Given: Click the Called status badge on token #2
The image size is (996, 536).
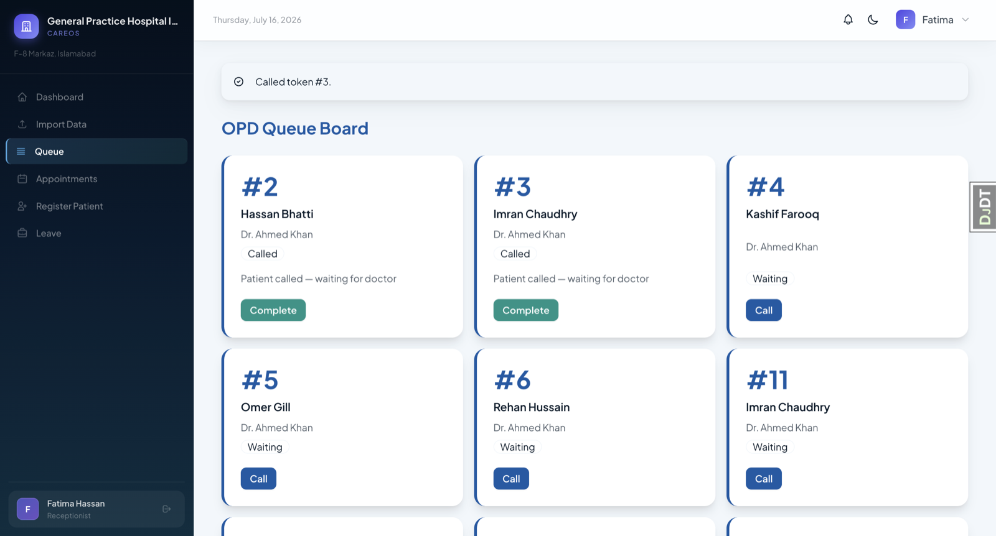Looking at the screenshot, I should click(263, 254).
